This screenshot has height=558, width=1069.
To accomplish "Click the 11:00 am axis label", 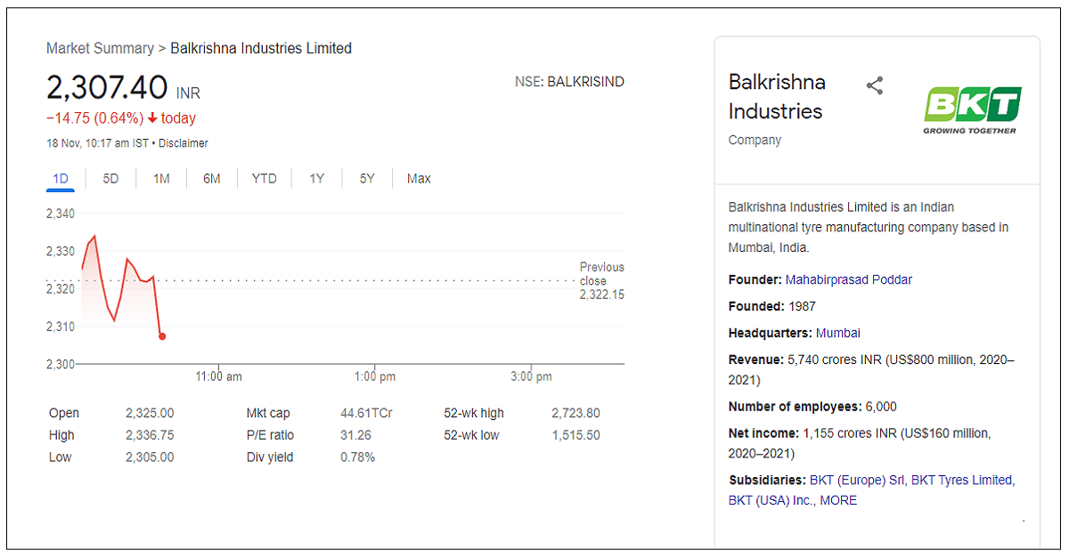I will coord(219,376).
